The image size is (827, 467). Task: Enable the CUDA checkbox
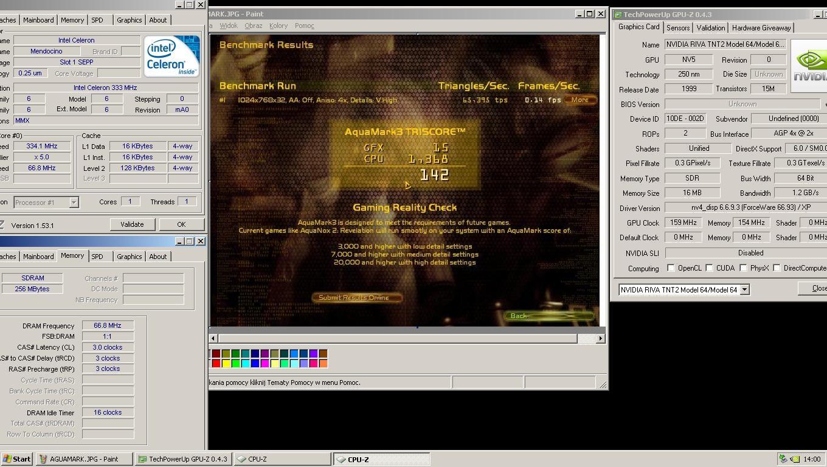click(709, 268)
